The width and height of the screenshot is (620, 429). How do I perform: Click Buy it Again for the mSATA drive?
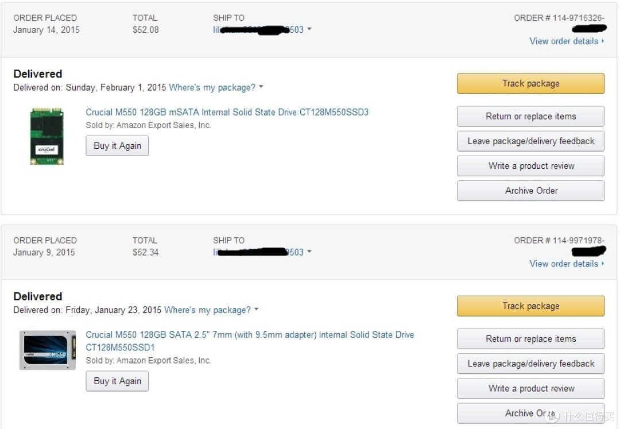pos(118,146)
